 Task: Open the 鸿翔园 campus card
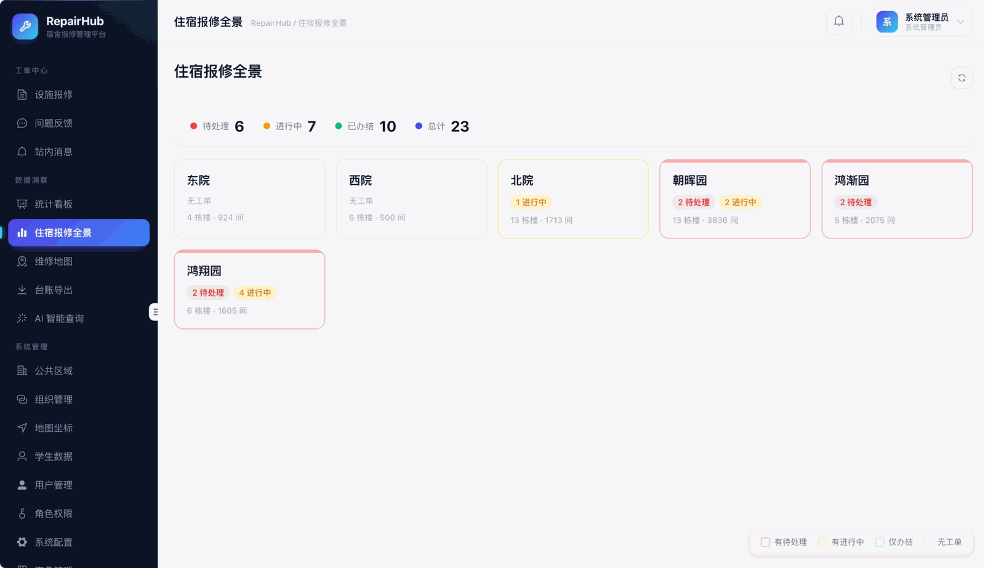coord(249,290)
